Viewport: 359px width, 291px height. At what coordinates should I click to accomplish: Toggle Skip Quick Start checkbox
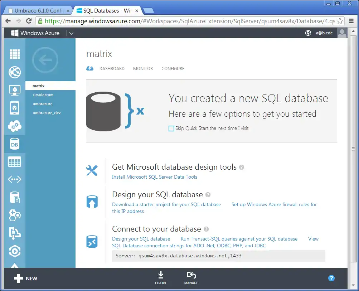pos(171,128)
